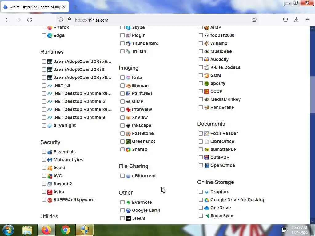Click the taskbar clock
Screen dimensions: 315x236
click(x=299, y=230)
